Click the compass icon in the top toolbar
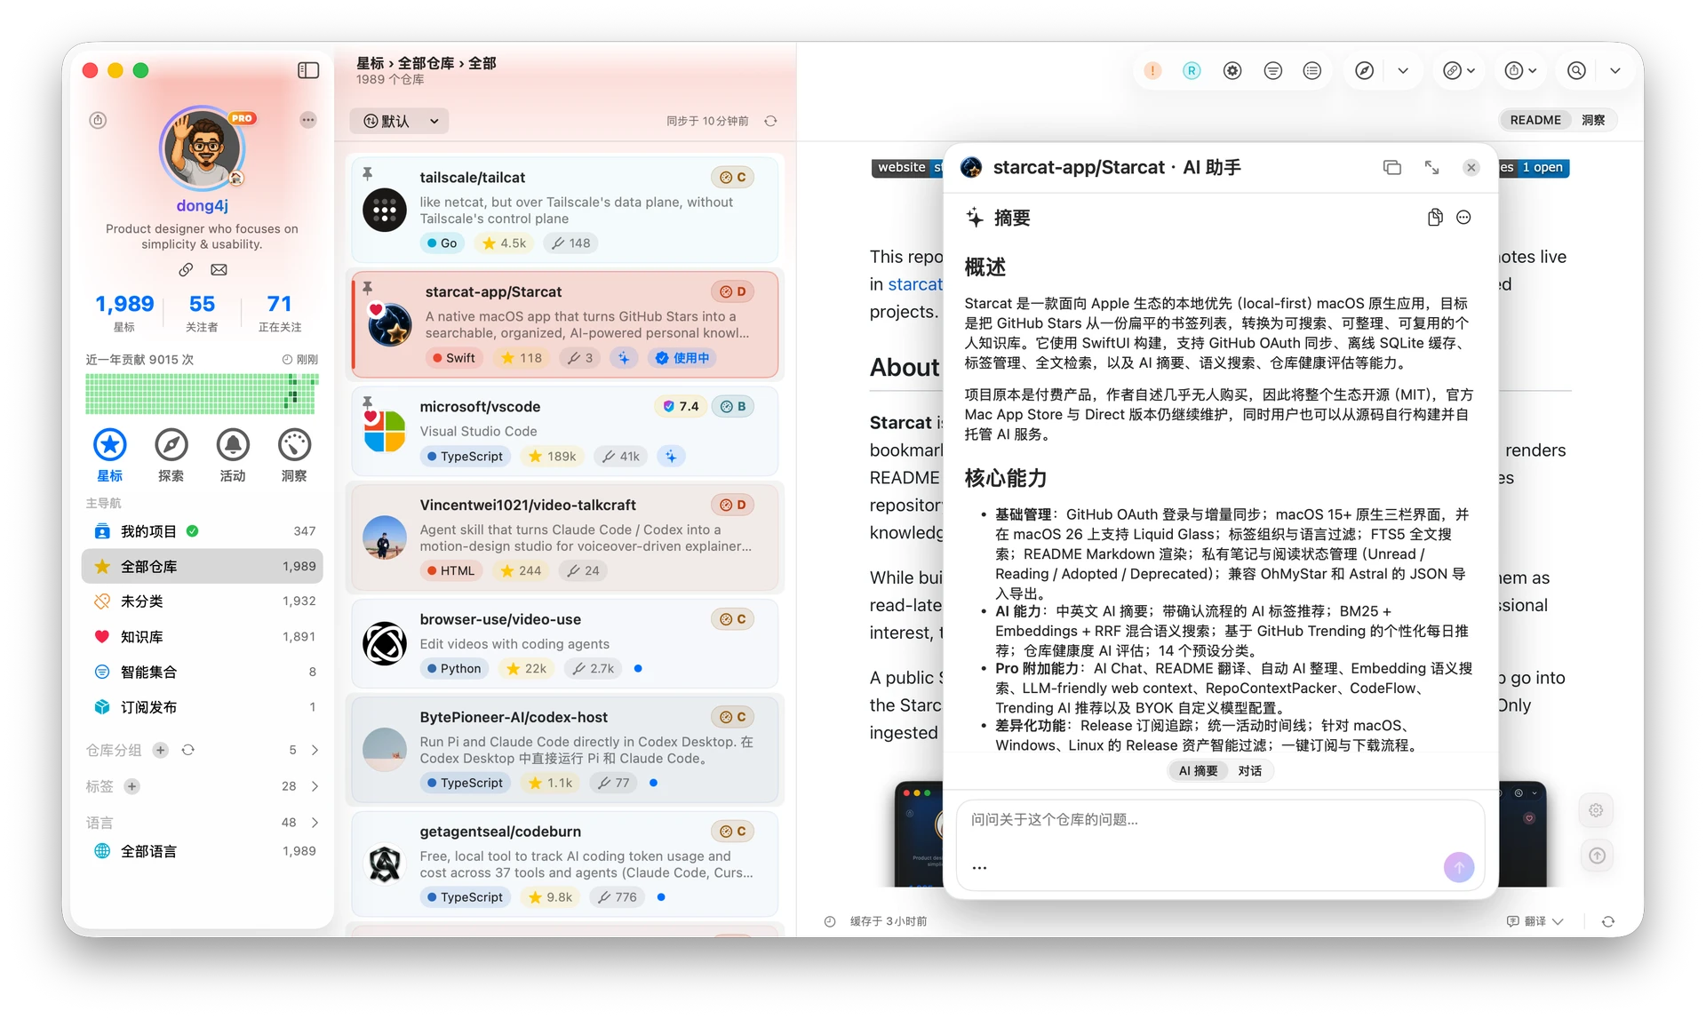Viewport: 1706px width, 1019px height. coord(1365,71)
